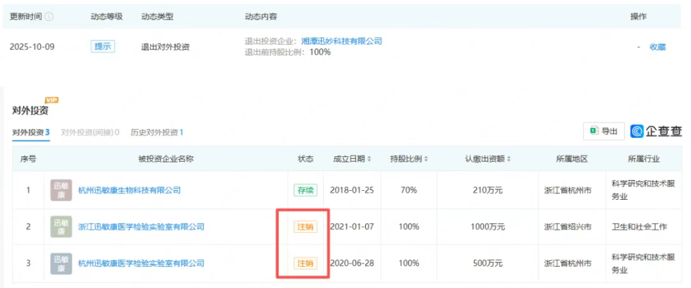
Task: Click logo of 浙江迅敏康医学检验实验室有限公司
Action: 61,227
